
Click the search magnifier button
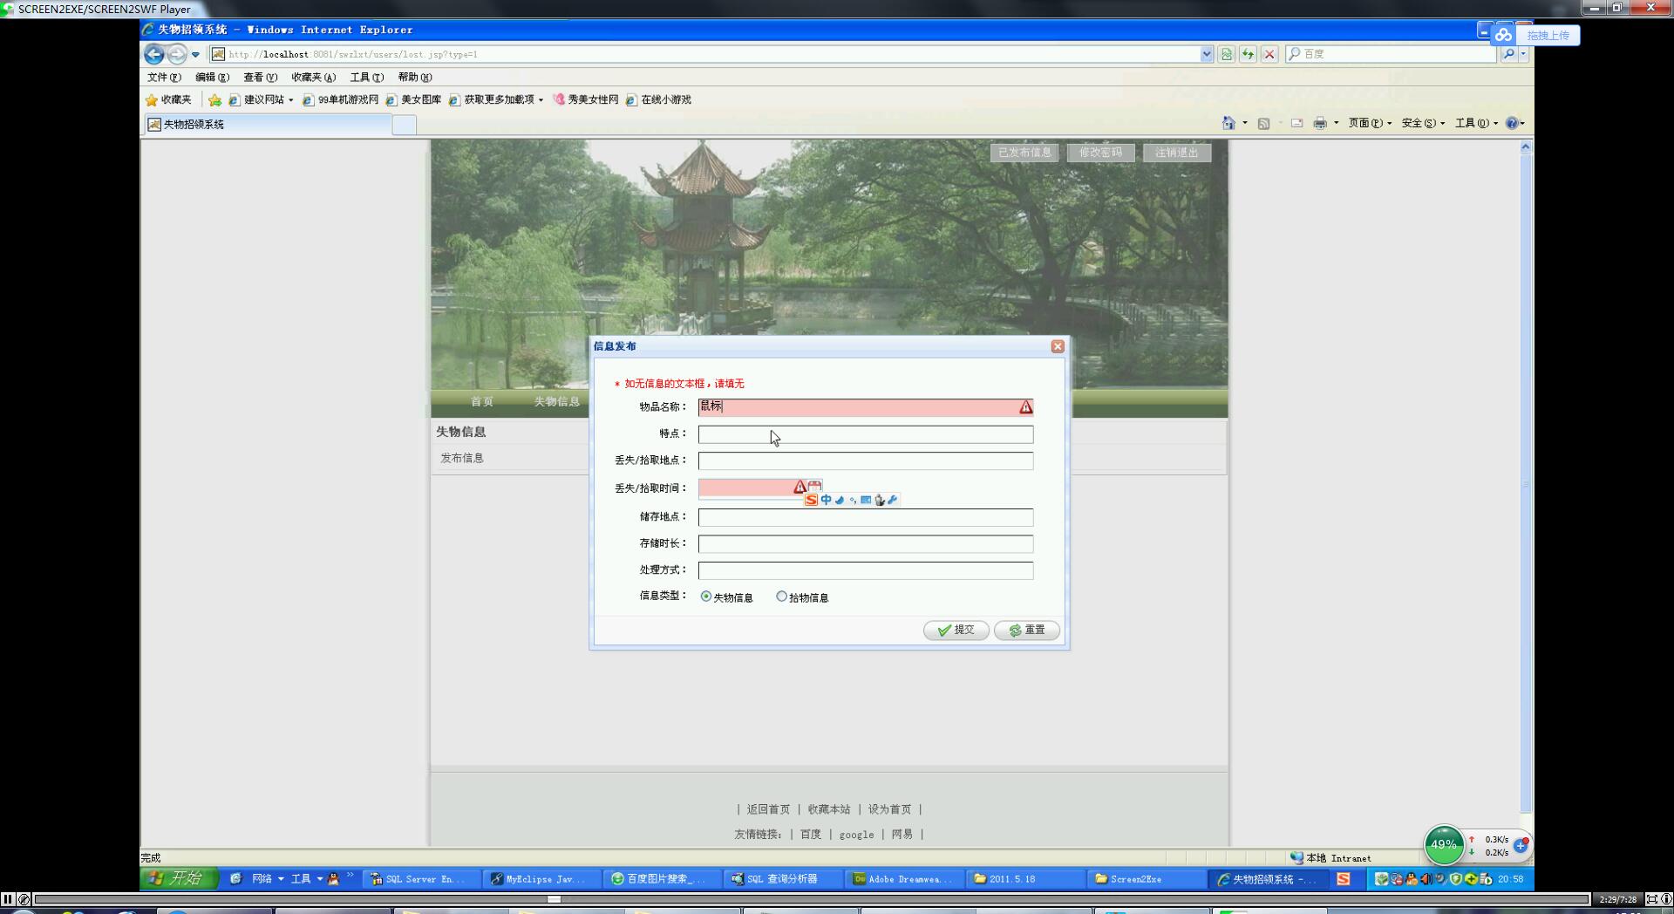pos(1507,54)
